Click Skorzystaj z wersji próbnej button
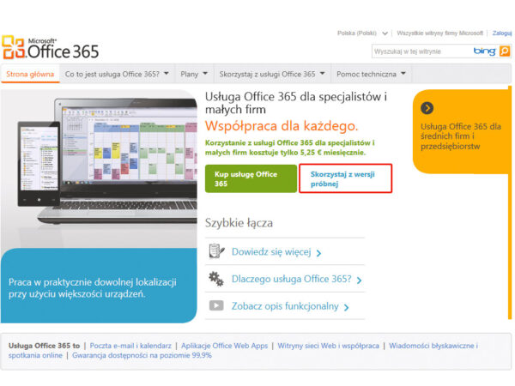 tap(345, 178)
